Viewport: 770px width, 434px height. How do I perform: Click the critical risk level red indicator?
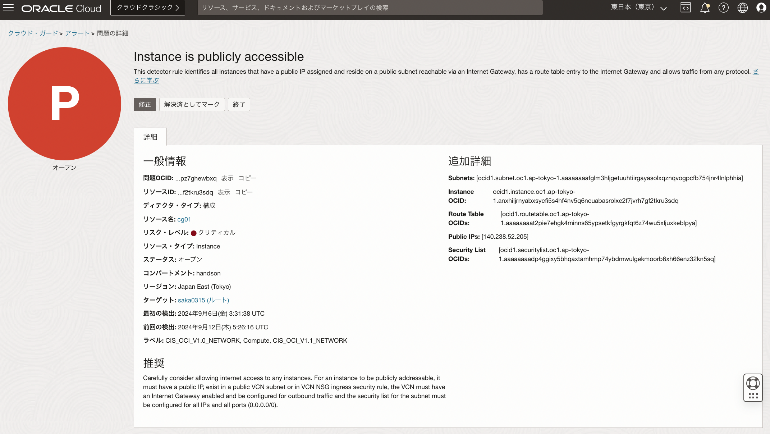point(194,233)
